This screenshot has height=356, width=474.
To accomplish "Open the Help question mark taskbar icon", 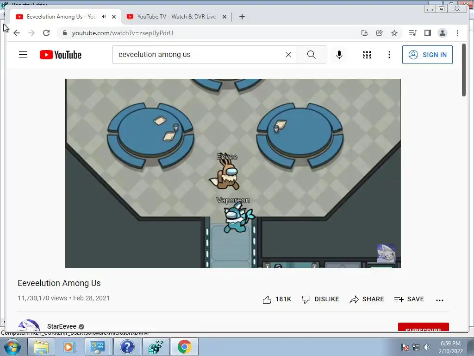I will pos(127,347).
